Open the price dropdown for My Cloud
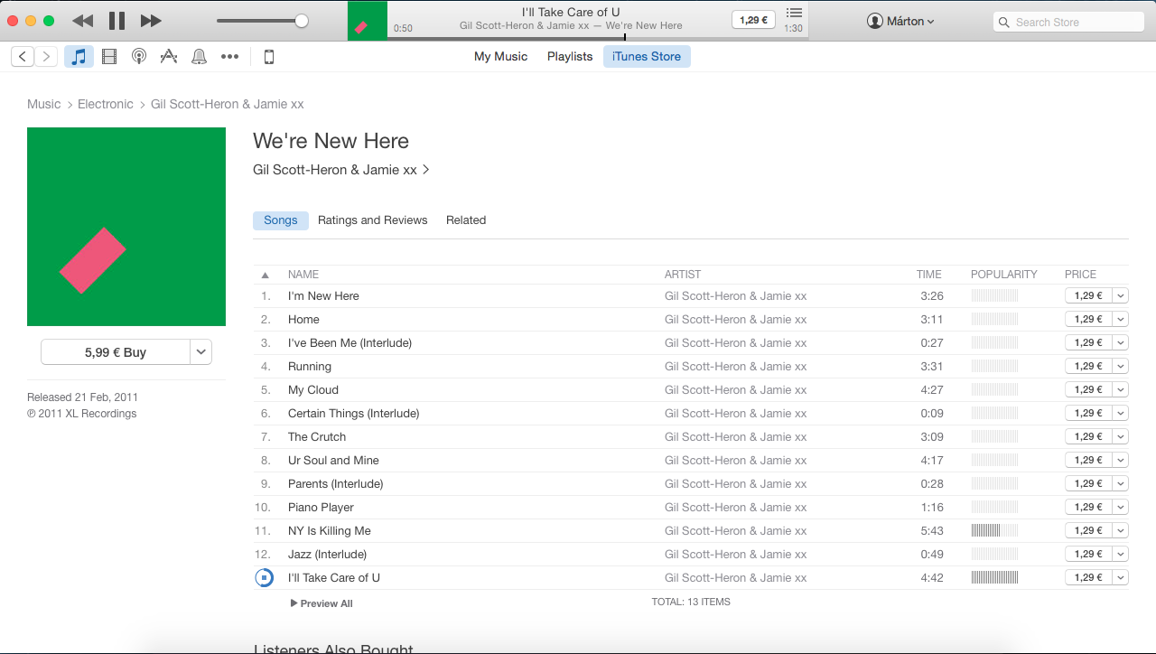This screenshot has height=654, width=1156. (1121, 389)
